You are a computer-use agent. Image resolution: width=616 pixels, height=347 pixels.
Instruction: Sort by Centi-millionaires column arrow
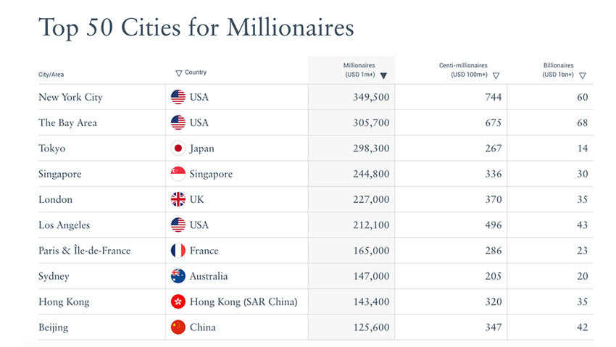tap(496, 75)
